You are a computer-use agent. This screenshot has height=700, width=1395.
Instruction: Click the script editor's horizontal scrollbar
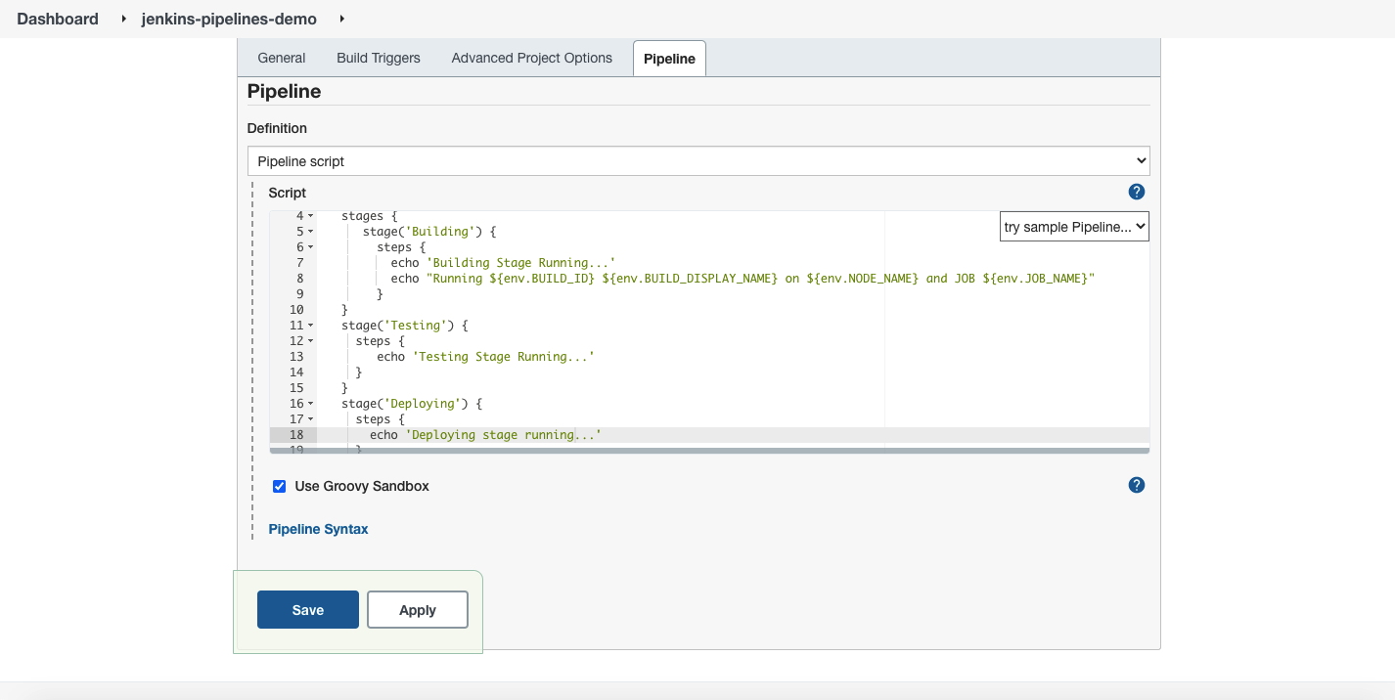coord(708,451)
